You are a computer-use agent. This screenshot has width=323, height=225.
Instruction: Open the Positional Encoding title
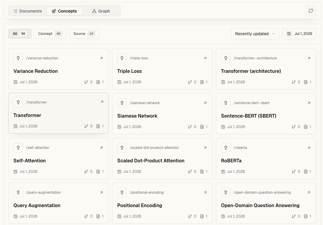(x=140, y=205)
